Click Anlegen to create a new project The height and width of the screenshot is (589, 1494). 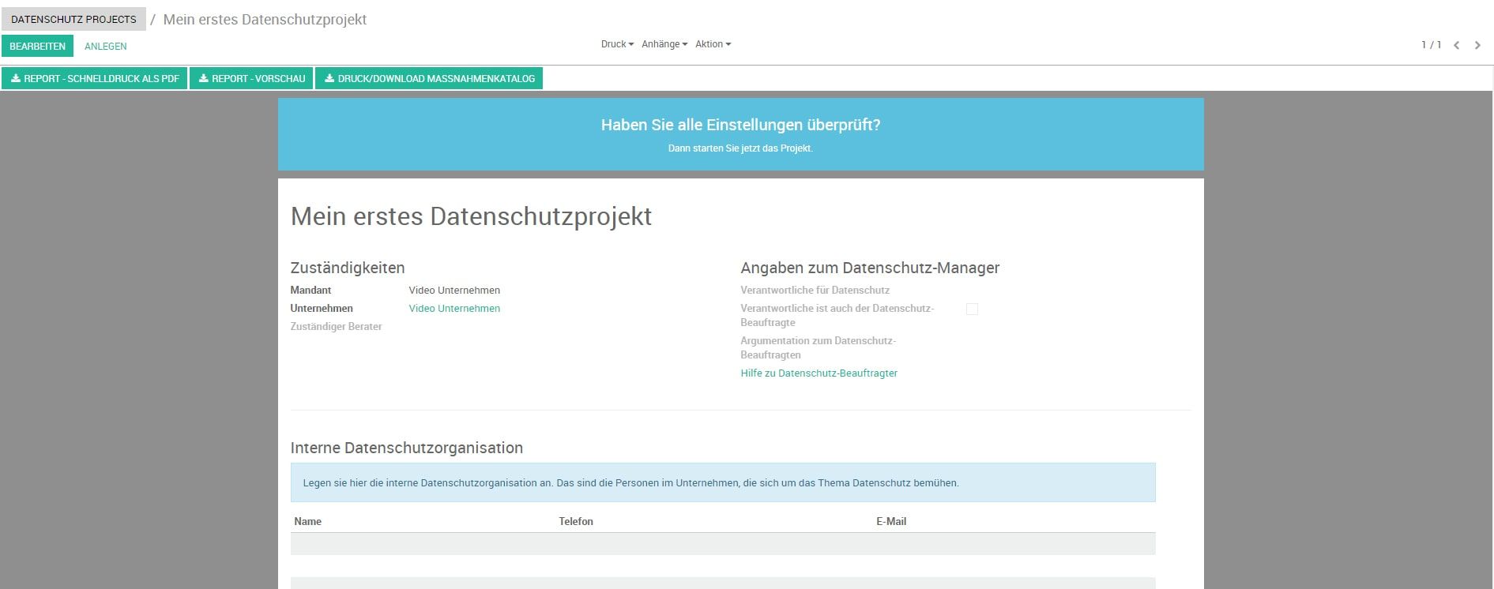click(105, 47)
